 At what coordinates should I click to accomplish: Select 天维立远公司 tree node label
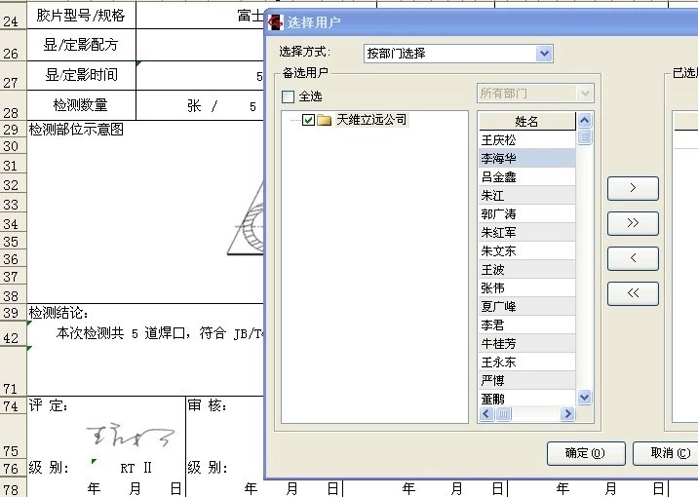click(370, 120)
